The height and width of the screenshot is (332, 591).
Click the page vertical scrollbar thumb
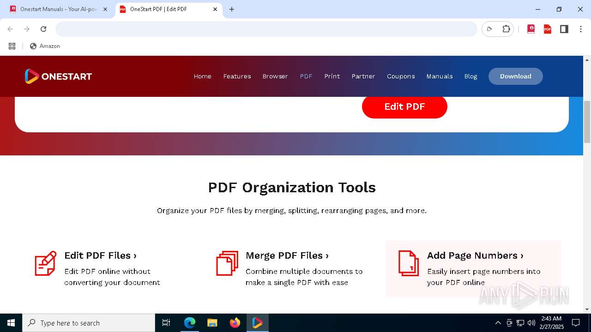click(x=587, y=122)
